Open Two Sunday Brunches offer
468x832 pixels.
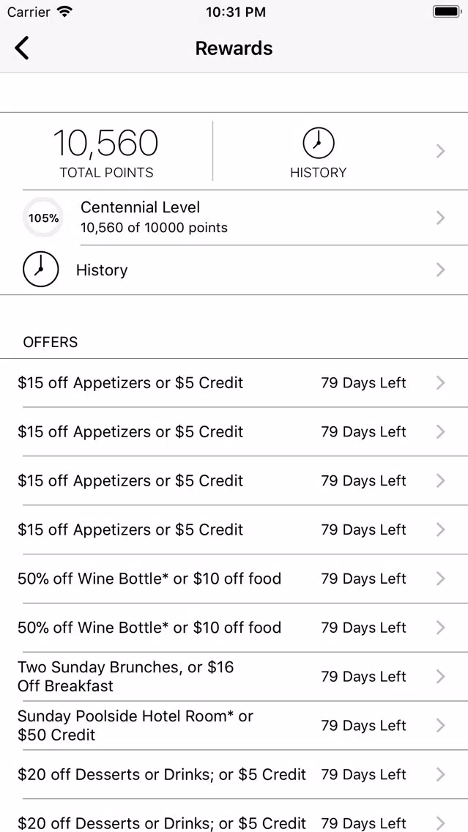(x=126, y=677)
